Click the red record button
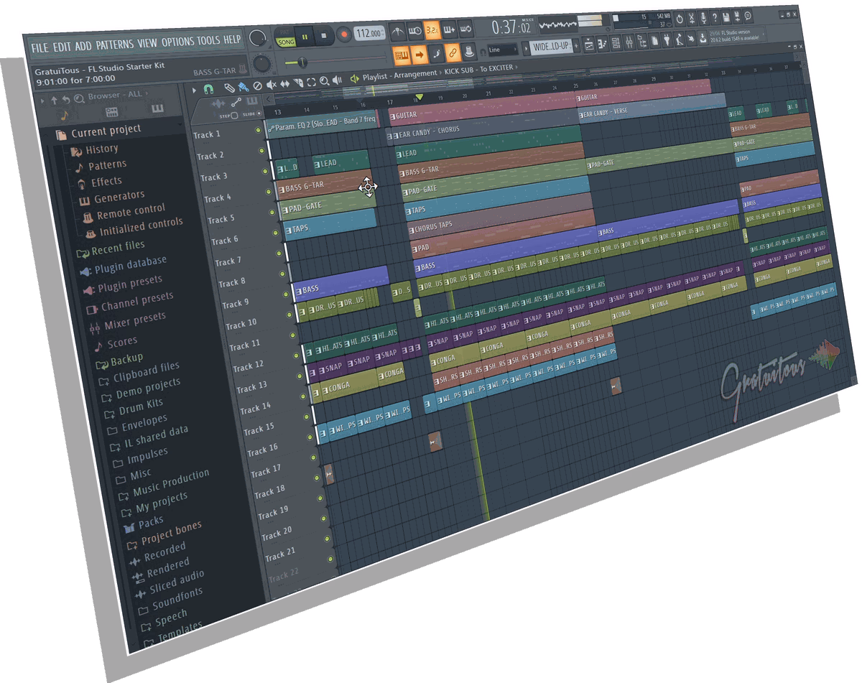The width and height of the screenshot is (862, 683). [x=344, y=34]
